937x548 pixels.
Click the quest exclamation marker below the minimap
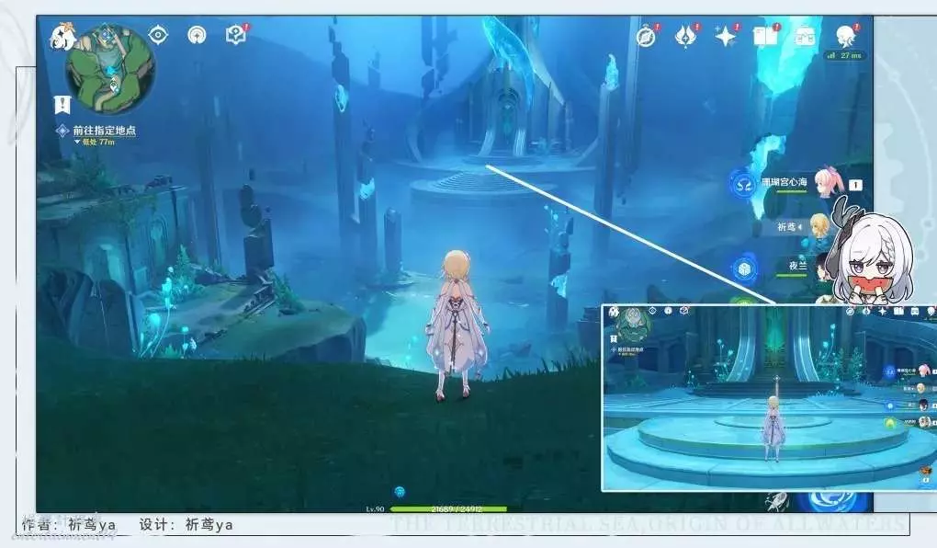click(62, 104)
